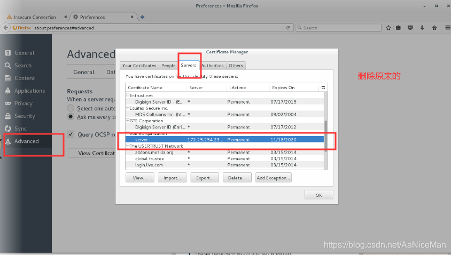The image size is (451, 255).
Task: Sort by Expires On column header
Action: tap(294, 87)
